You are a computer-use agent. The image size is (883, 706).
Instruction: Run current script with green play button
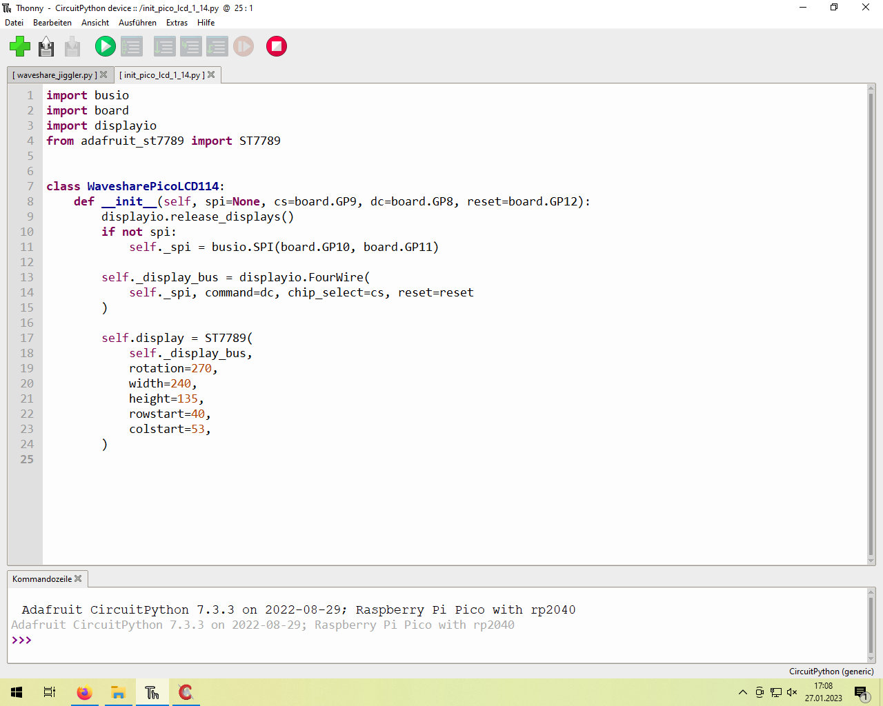pos(106,47)
